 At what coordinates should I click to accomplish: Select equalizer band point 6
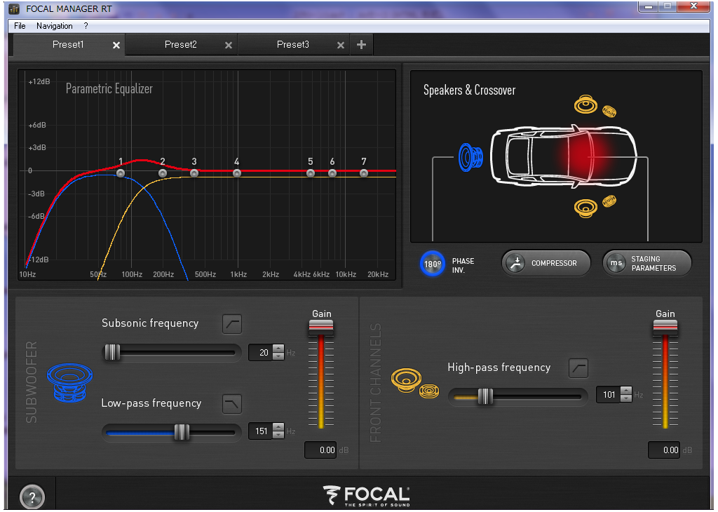tap(332, 173)
